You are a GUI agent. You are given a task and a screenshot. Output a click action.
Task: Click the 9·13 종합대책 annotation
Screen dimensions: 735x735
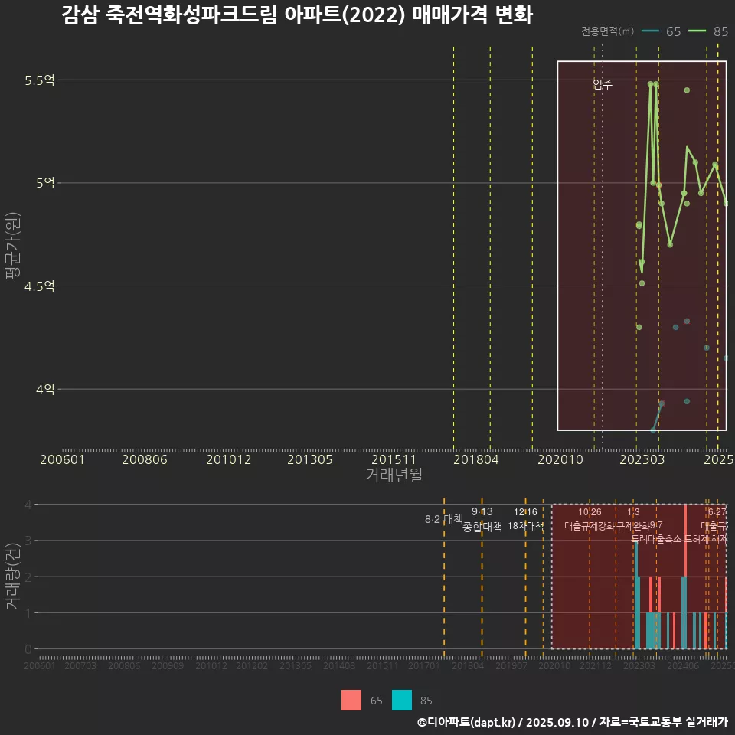pyautogui.click(x=482, y=519)
